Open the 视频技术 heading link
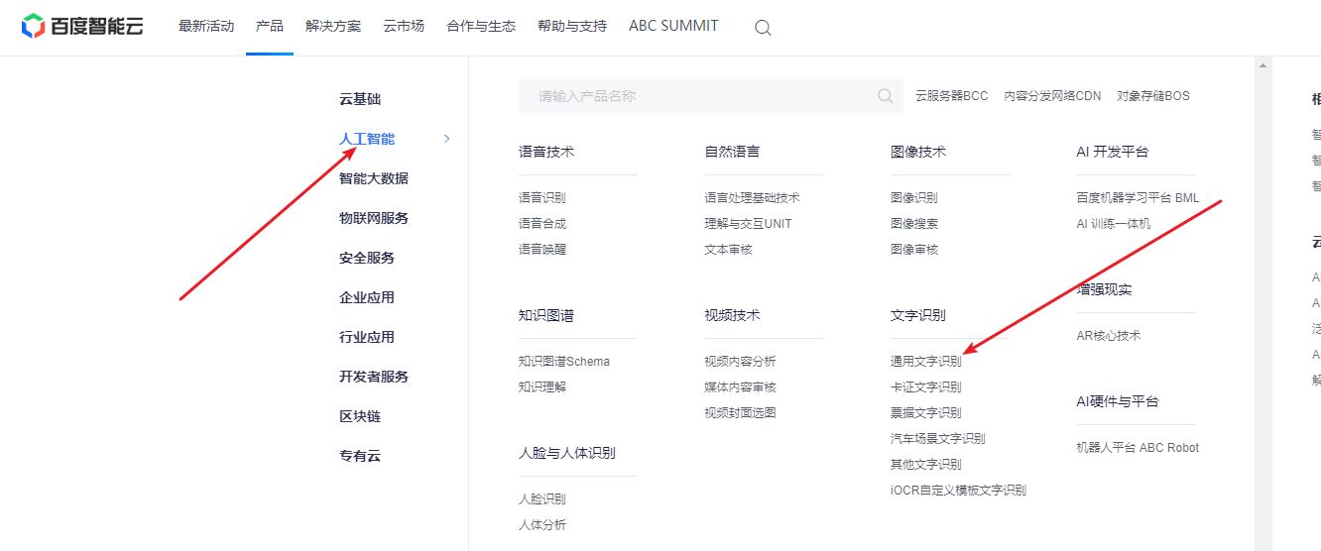The height and width of the screenshot is (551, 1321). 732,315
